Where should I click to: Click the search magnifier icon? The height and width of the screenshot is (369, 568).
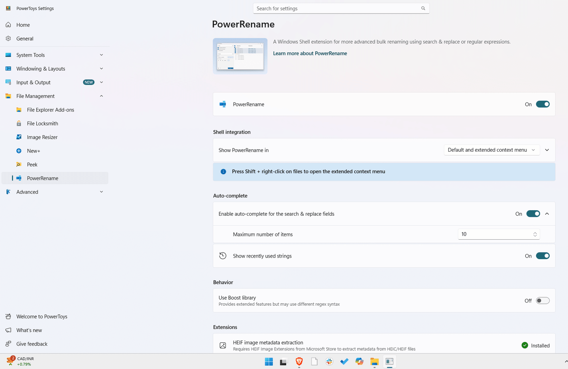(x=423, y=8)
